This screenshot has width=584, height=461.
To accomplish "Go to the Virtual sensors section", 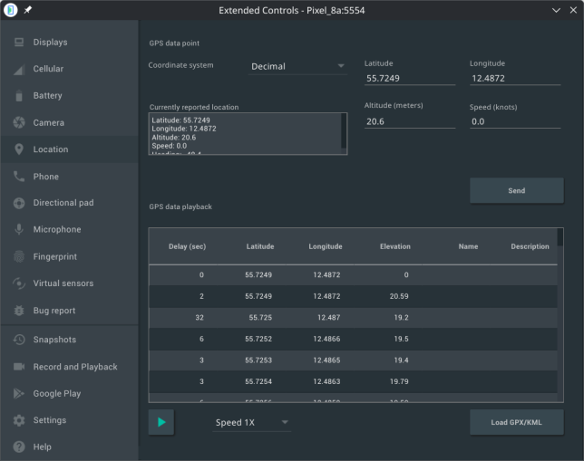I will pyautogui.click(x=70, y=283).
